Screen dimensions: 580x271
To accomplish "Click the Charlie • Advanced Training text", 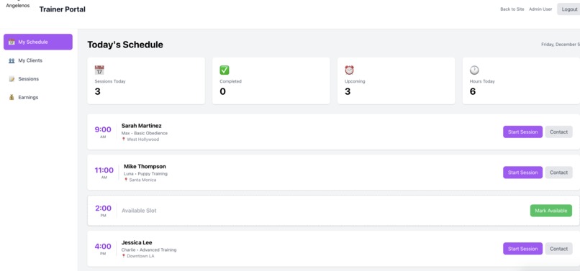I will [x=149, y=250].
